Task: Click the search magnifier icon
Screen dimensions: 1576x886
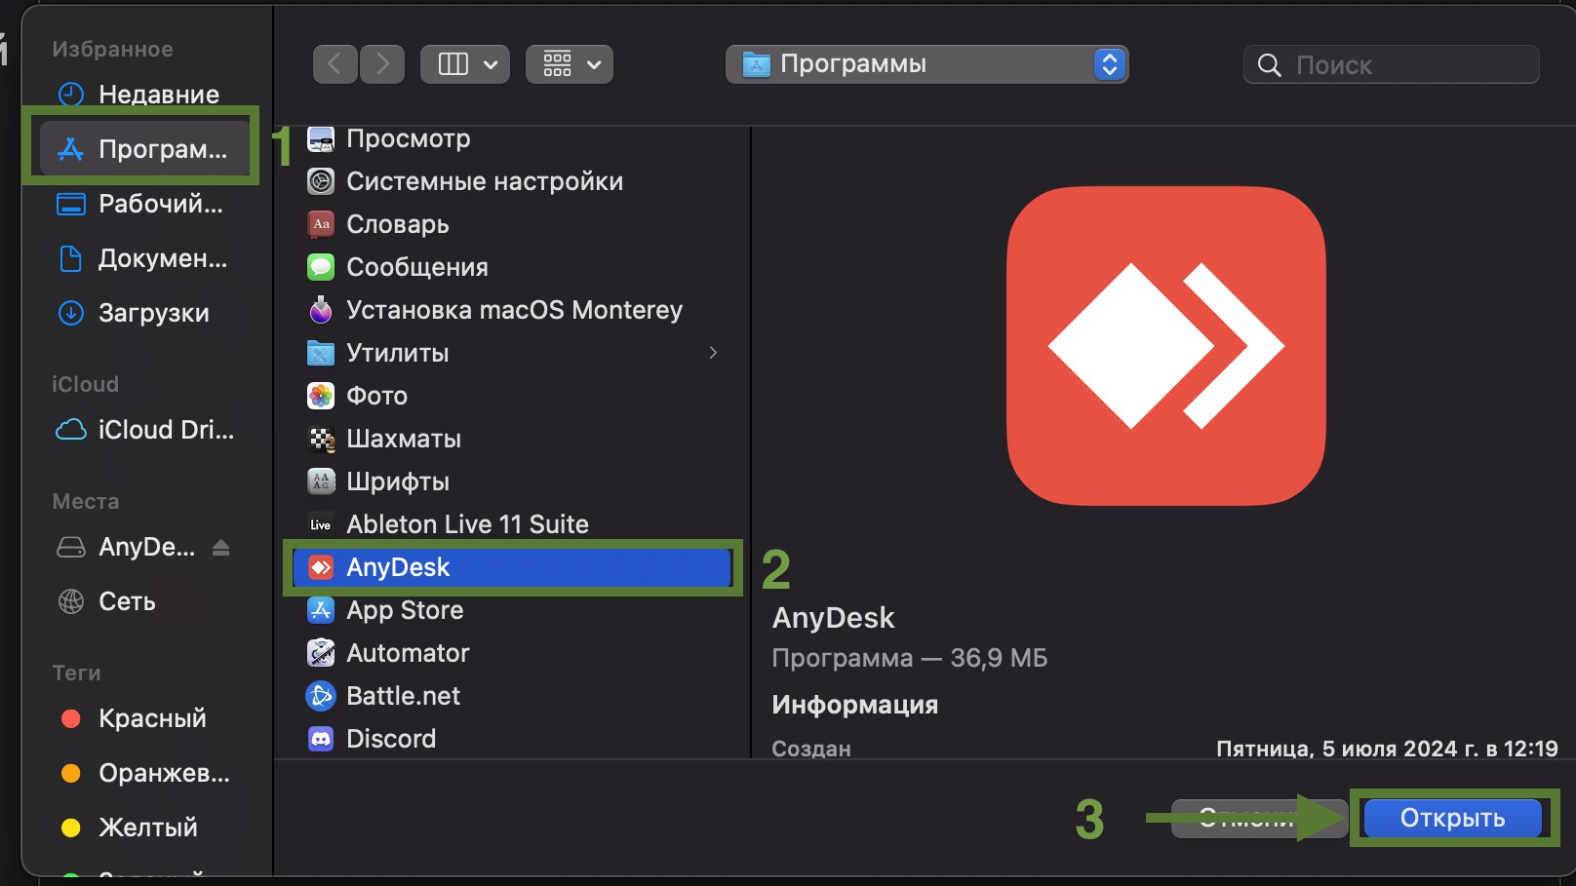Action: (x=1270, y=65)
